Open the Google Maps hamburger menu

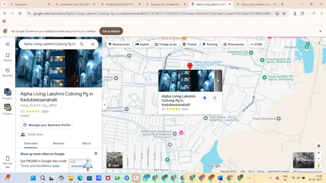coord(8,44)
